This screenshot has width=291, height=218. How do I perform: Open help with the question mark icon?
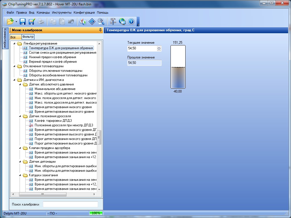pyautogui.click(x=131, y=22)
